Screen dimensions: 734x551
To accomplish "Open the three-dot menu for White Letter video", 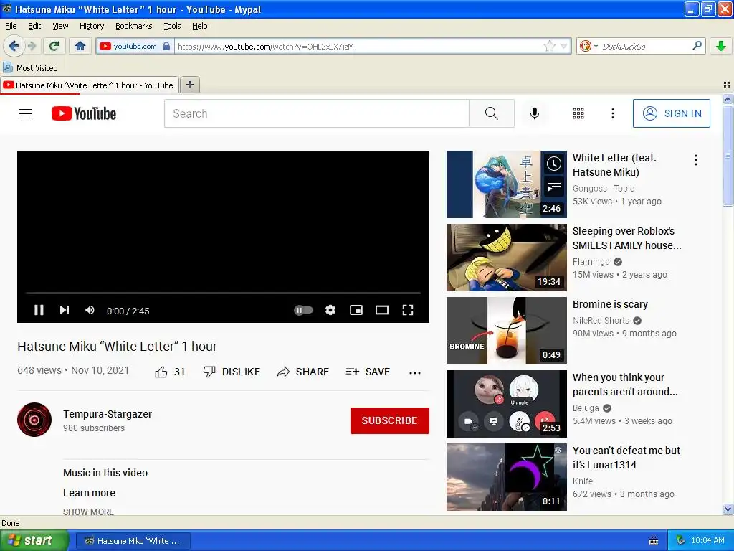I will 695,160.
